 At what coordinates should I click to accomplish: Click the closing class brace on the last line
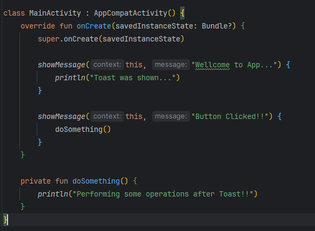pyautogui.click(x=5, y=220)
